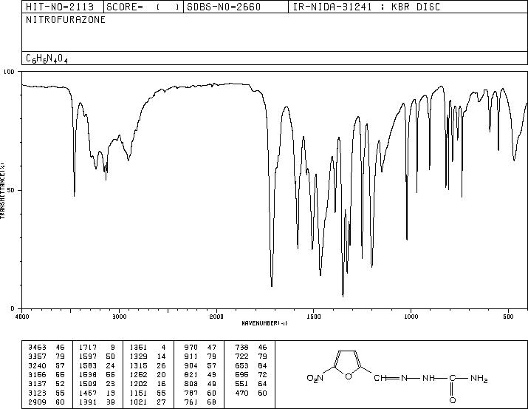Screen dimensions: 528x409
Task: Click the IR-NIDA-31241 : KBR DISC label
Action: tap(366, 7)
